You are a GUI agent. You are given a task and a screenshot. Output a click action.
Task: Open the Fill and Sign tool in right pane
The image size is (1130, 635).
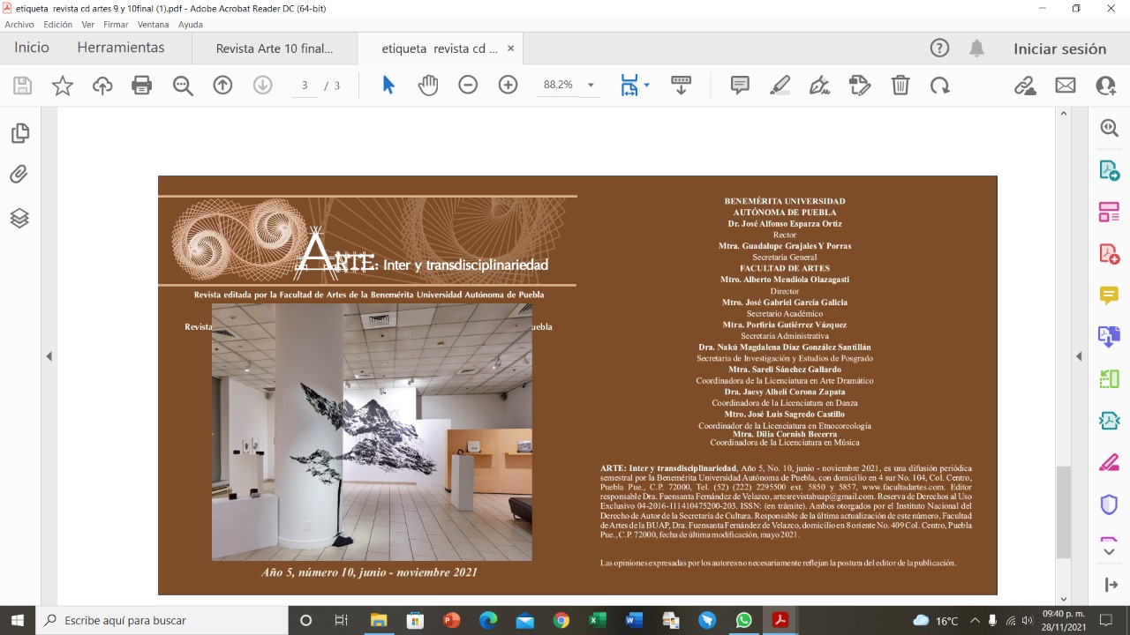coord(1109,462)
